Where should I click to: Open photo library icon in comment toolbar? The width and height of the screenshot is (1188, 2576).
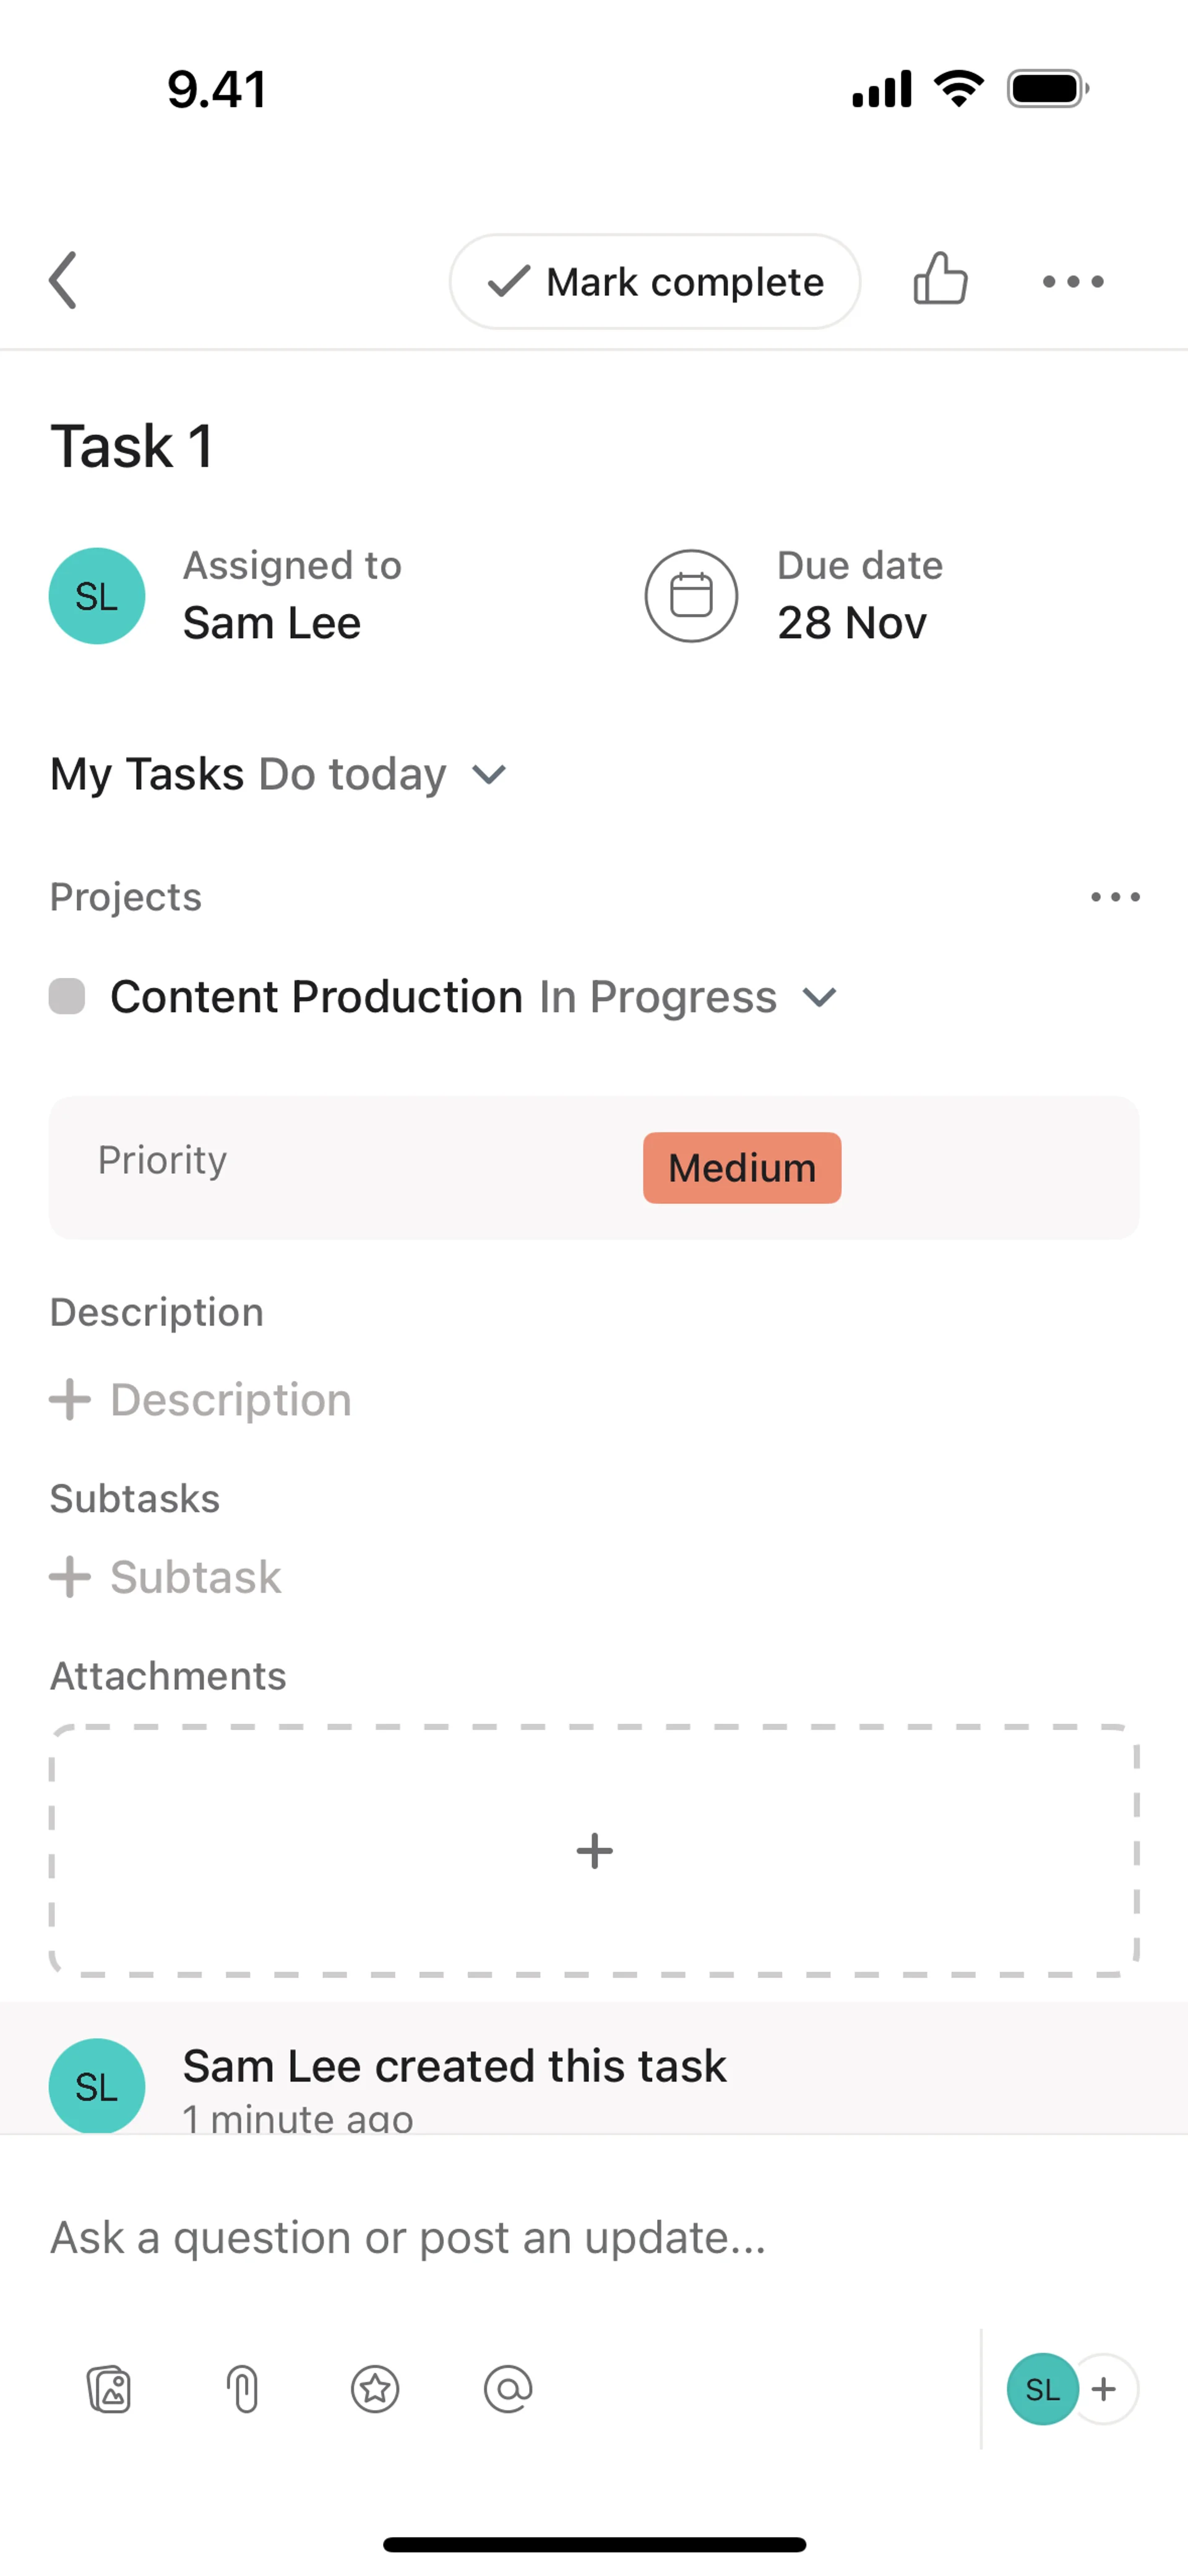tap(109, 2389)
